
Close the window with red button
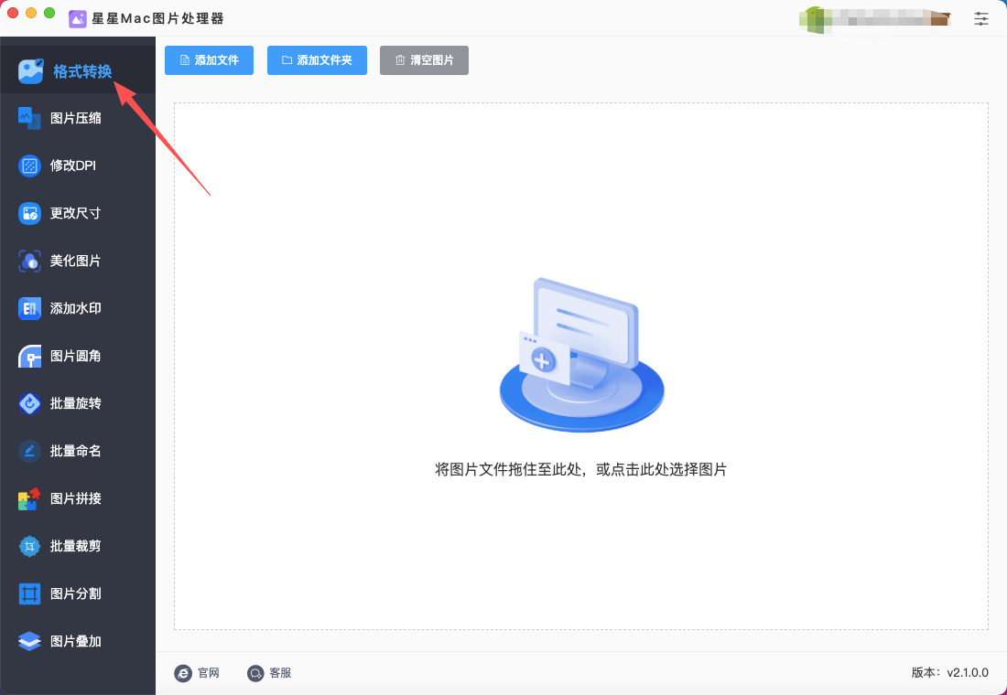pos(13,13)
